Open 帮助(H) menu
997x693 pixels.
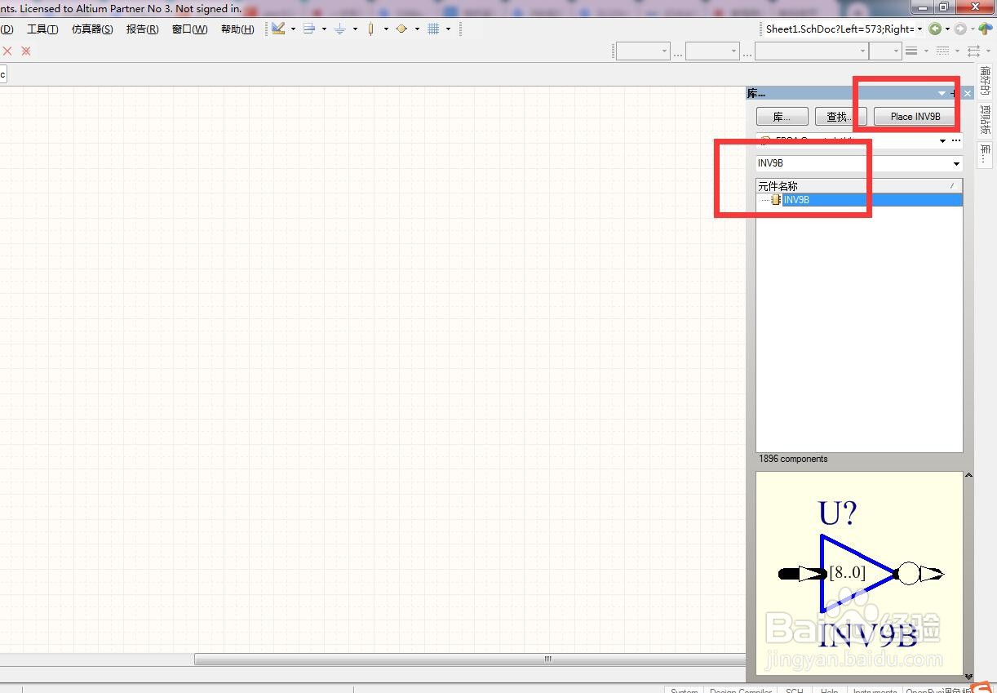[x=237, y=29]
